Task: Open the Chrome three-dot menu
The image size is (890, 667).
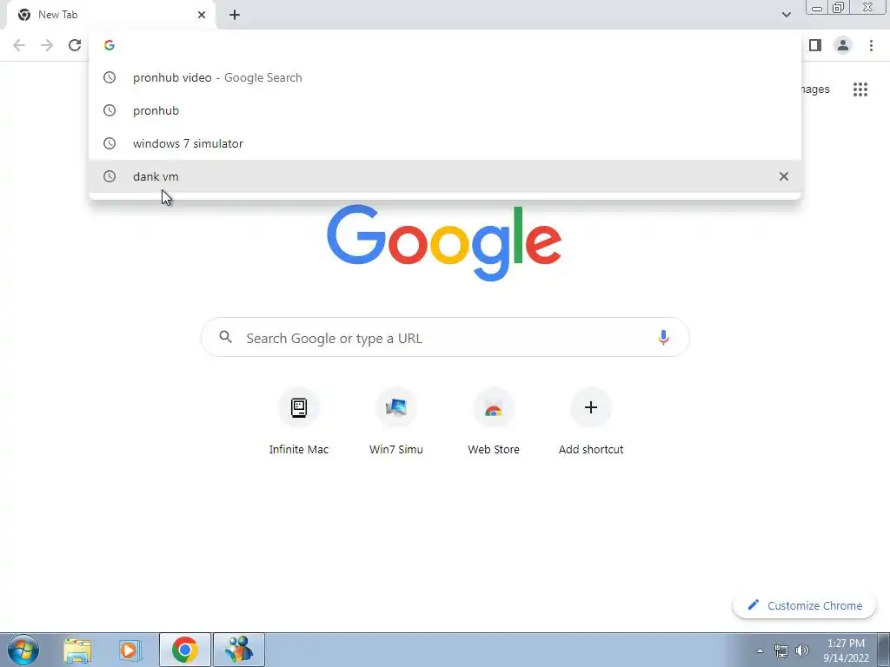Action: pos(871,45)
